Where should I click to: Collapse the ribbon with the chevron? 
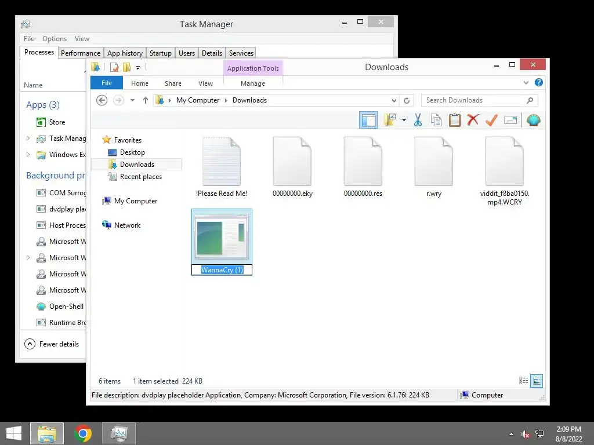click(x=526, y=82)
